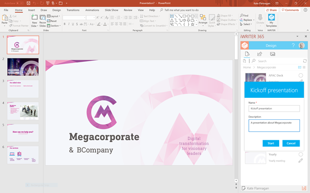
Task: Open the Replace dropdown arrow
Action: click(254, 20)
